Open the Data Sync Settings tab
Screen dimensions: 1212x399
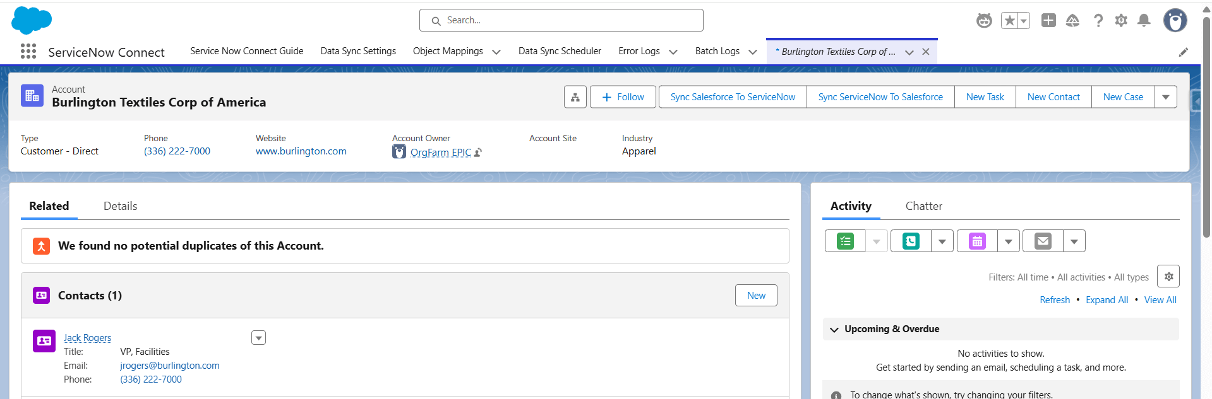point(358,51)
